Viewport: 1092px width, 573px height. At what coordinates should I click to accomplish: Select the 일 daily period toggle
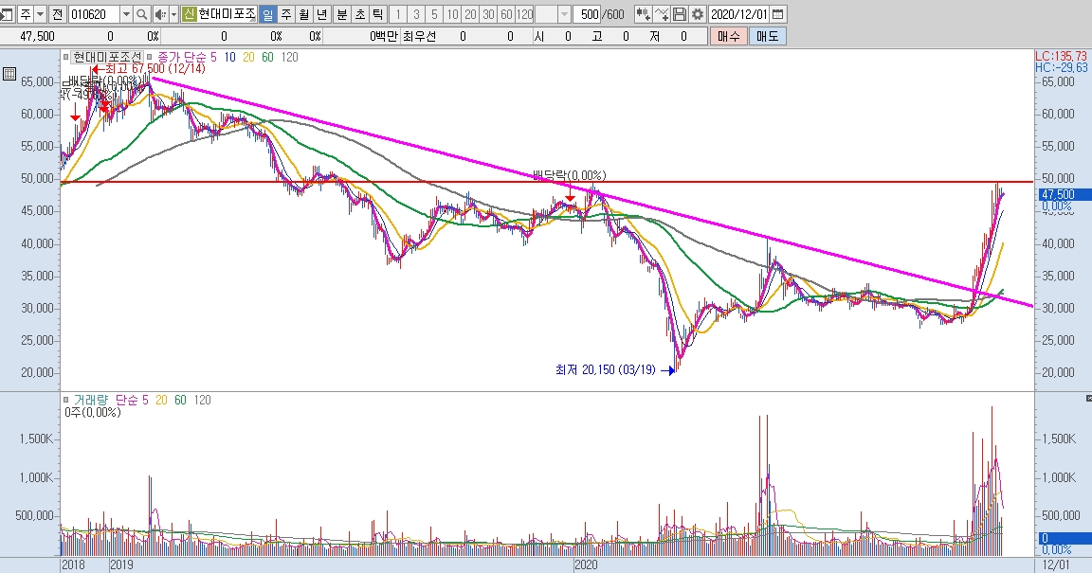(x=267, y=14)
